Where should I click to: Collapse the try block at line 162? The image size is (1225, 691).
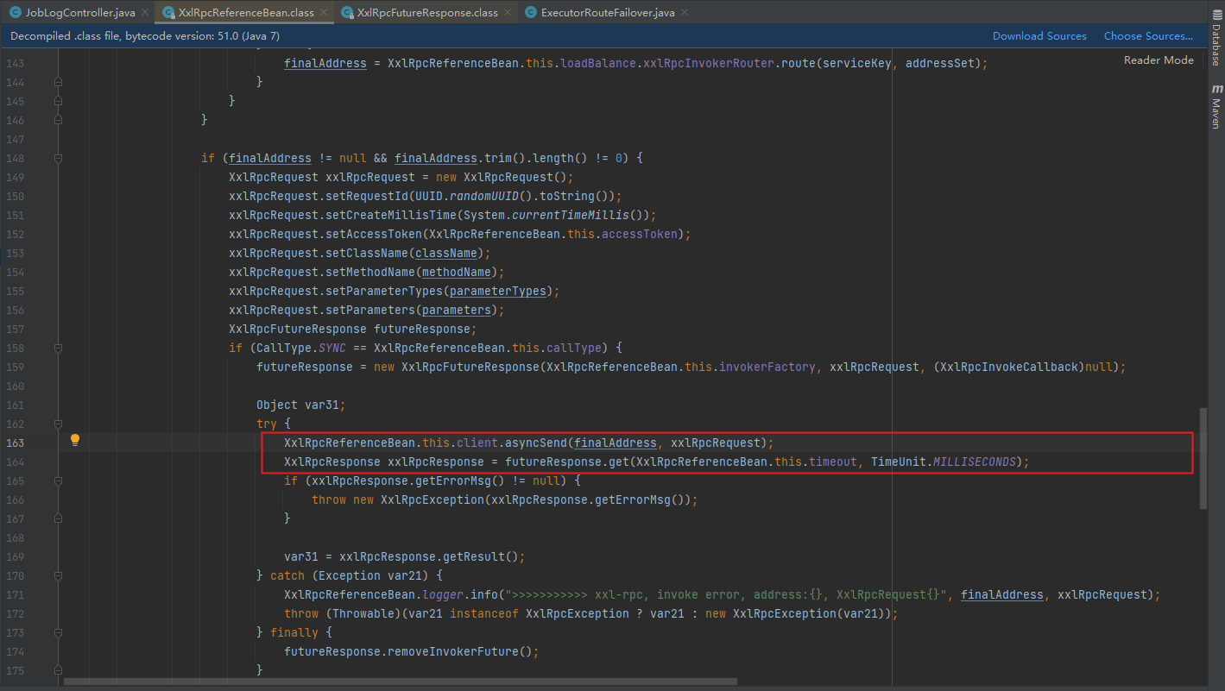tap(57, 424)
